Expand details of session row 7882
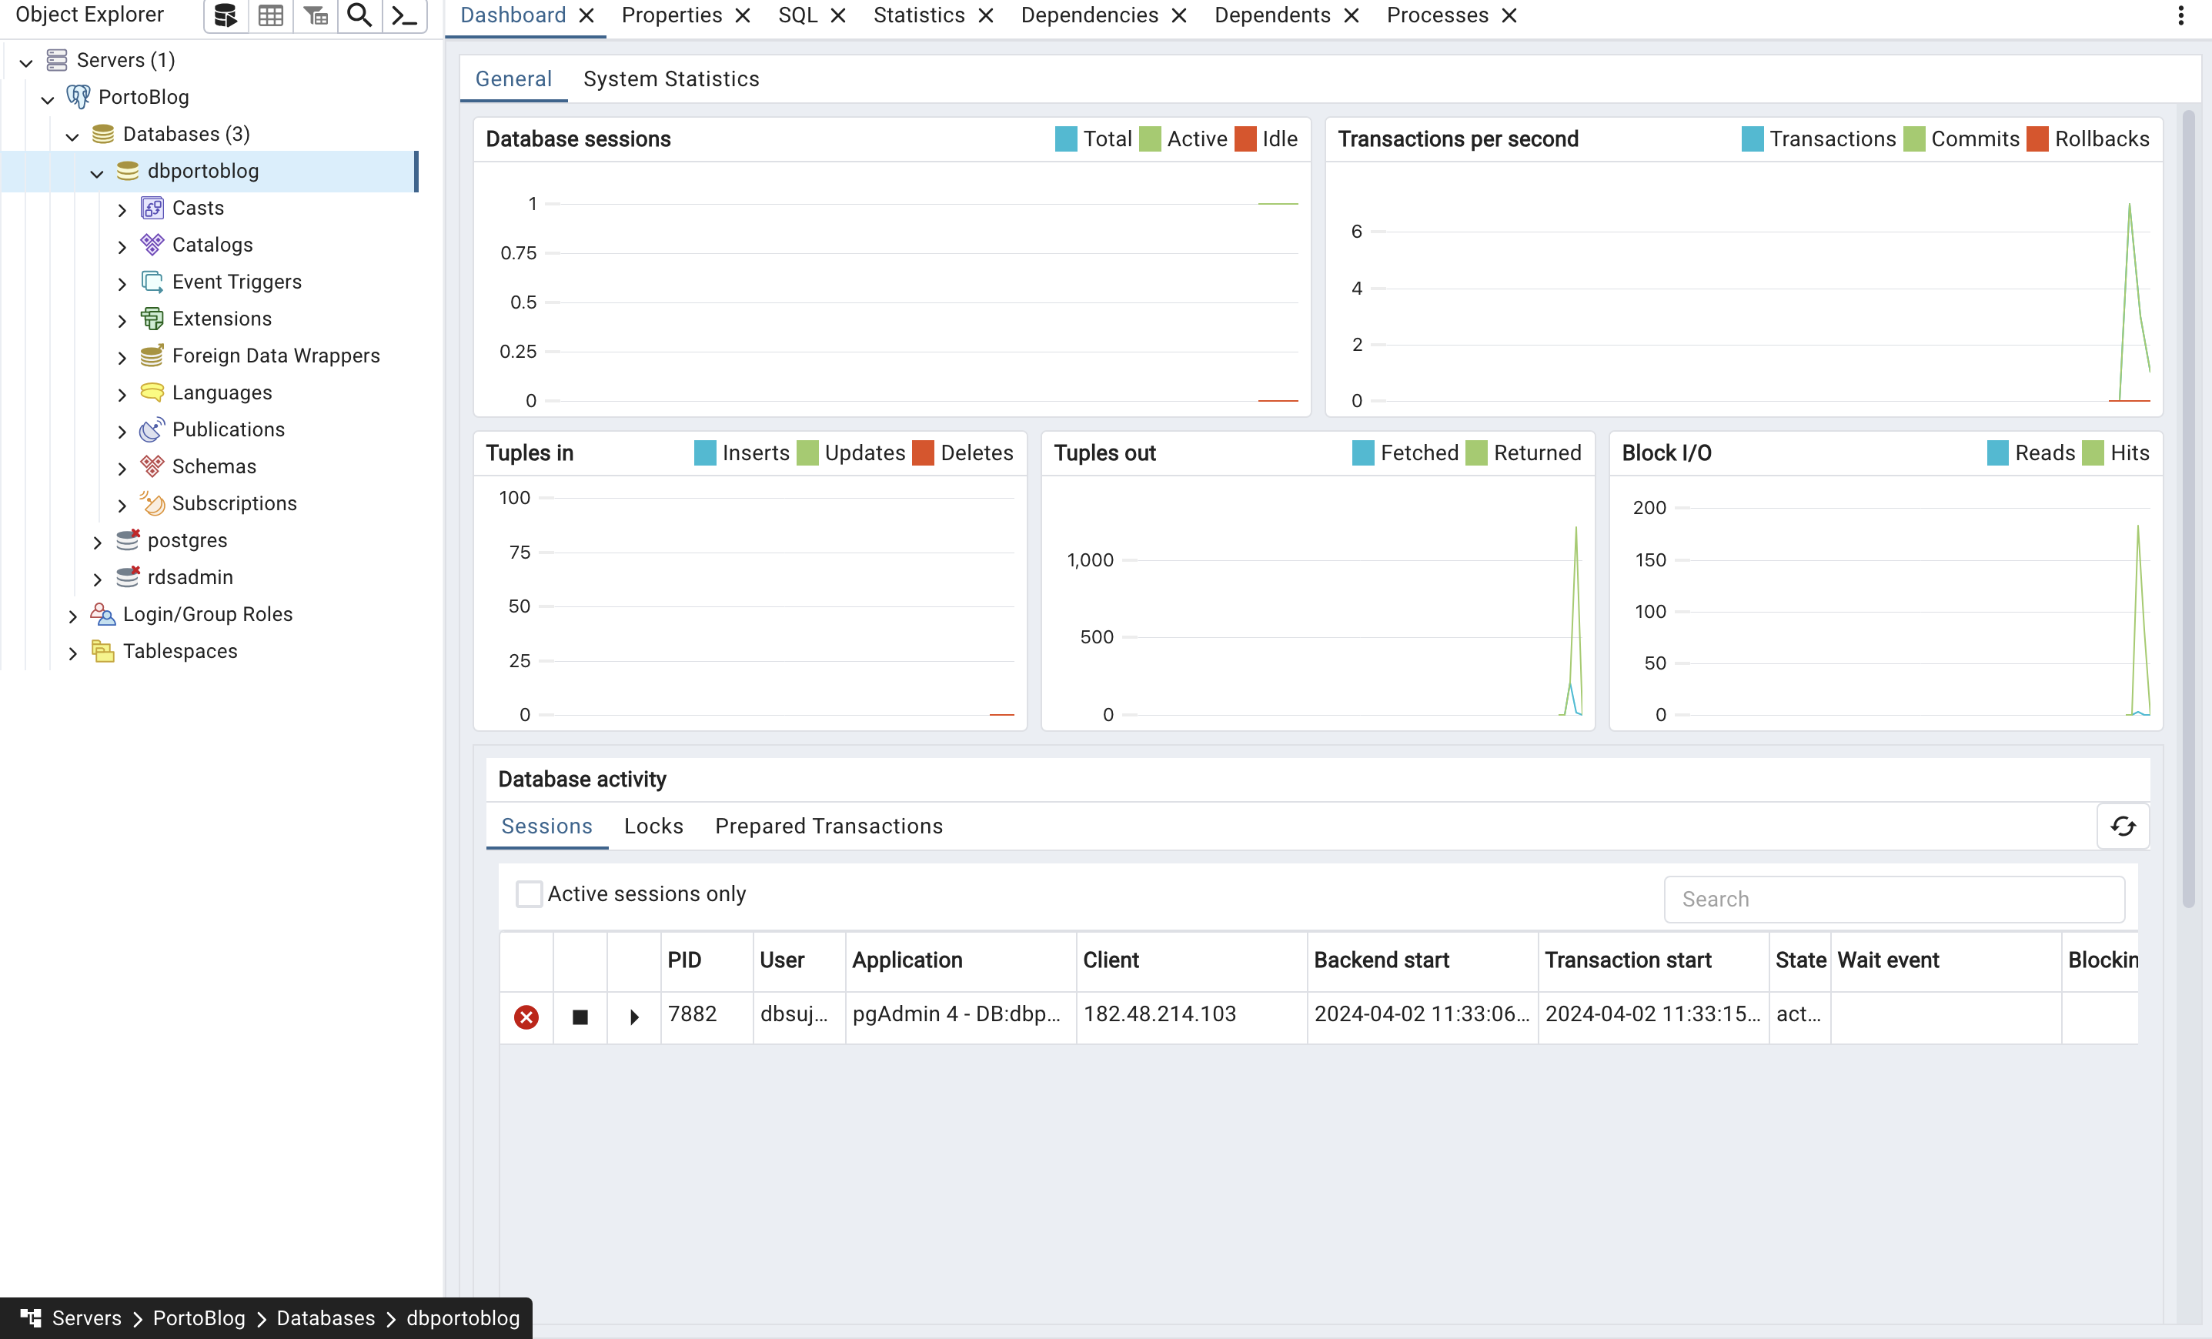2212x1339 pixels. (633, 1017)
